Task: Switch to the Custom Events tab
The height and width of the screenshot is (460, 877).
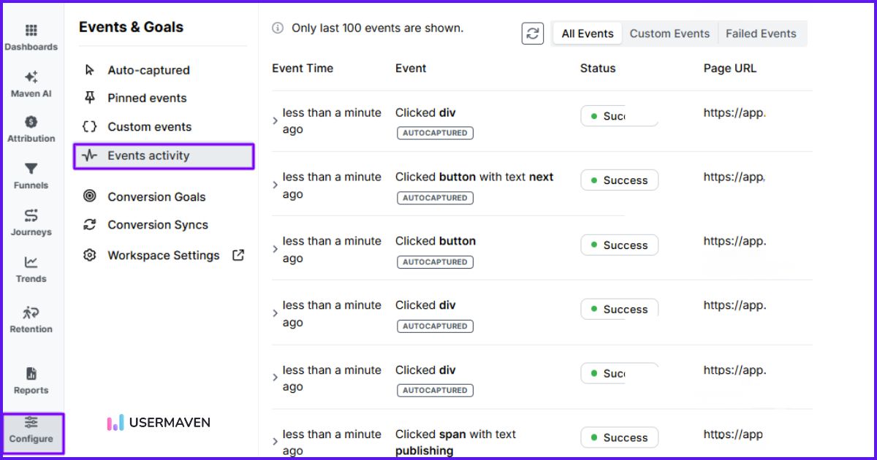Action: point(669,34)
